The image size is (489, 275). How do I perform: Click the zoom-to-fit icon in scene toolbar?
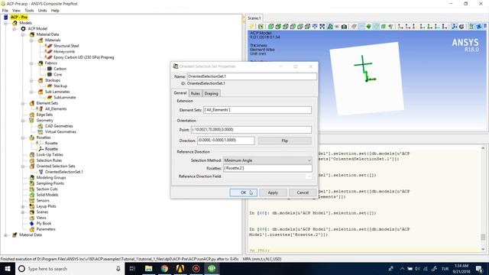coord(322,27)
